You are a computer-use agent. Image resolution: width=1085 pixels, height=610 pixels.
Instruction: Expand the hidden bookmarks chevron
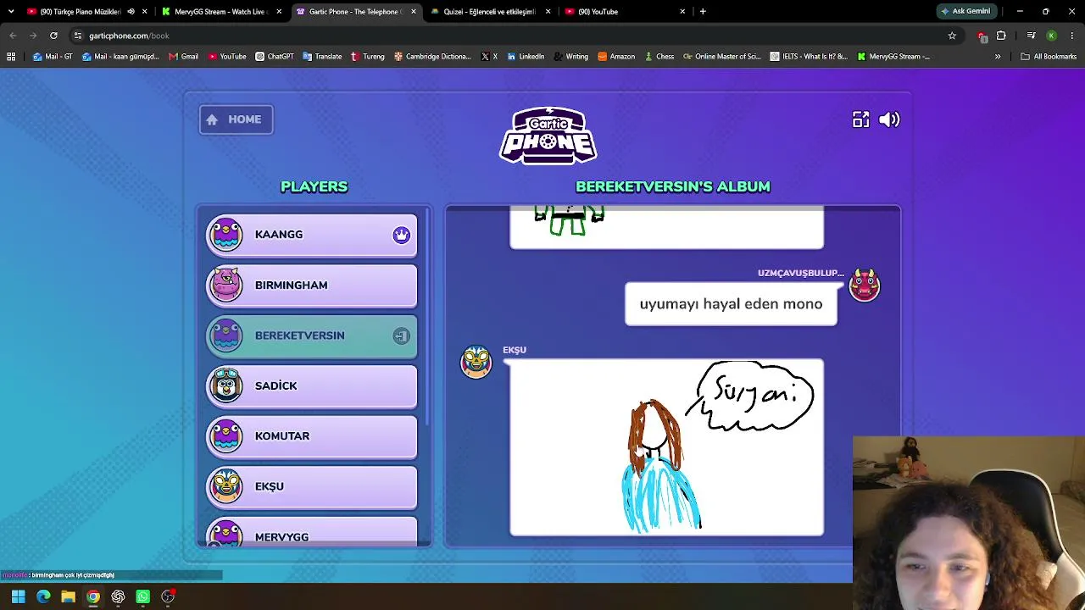click(x=998, y=57)
